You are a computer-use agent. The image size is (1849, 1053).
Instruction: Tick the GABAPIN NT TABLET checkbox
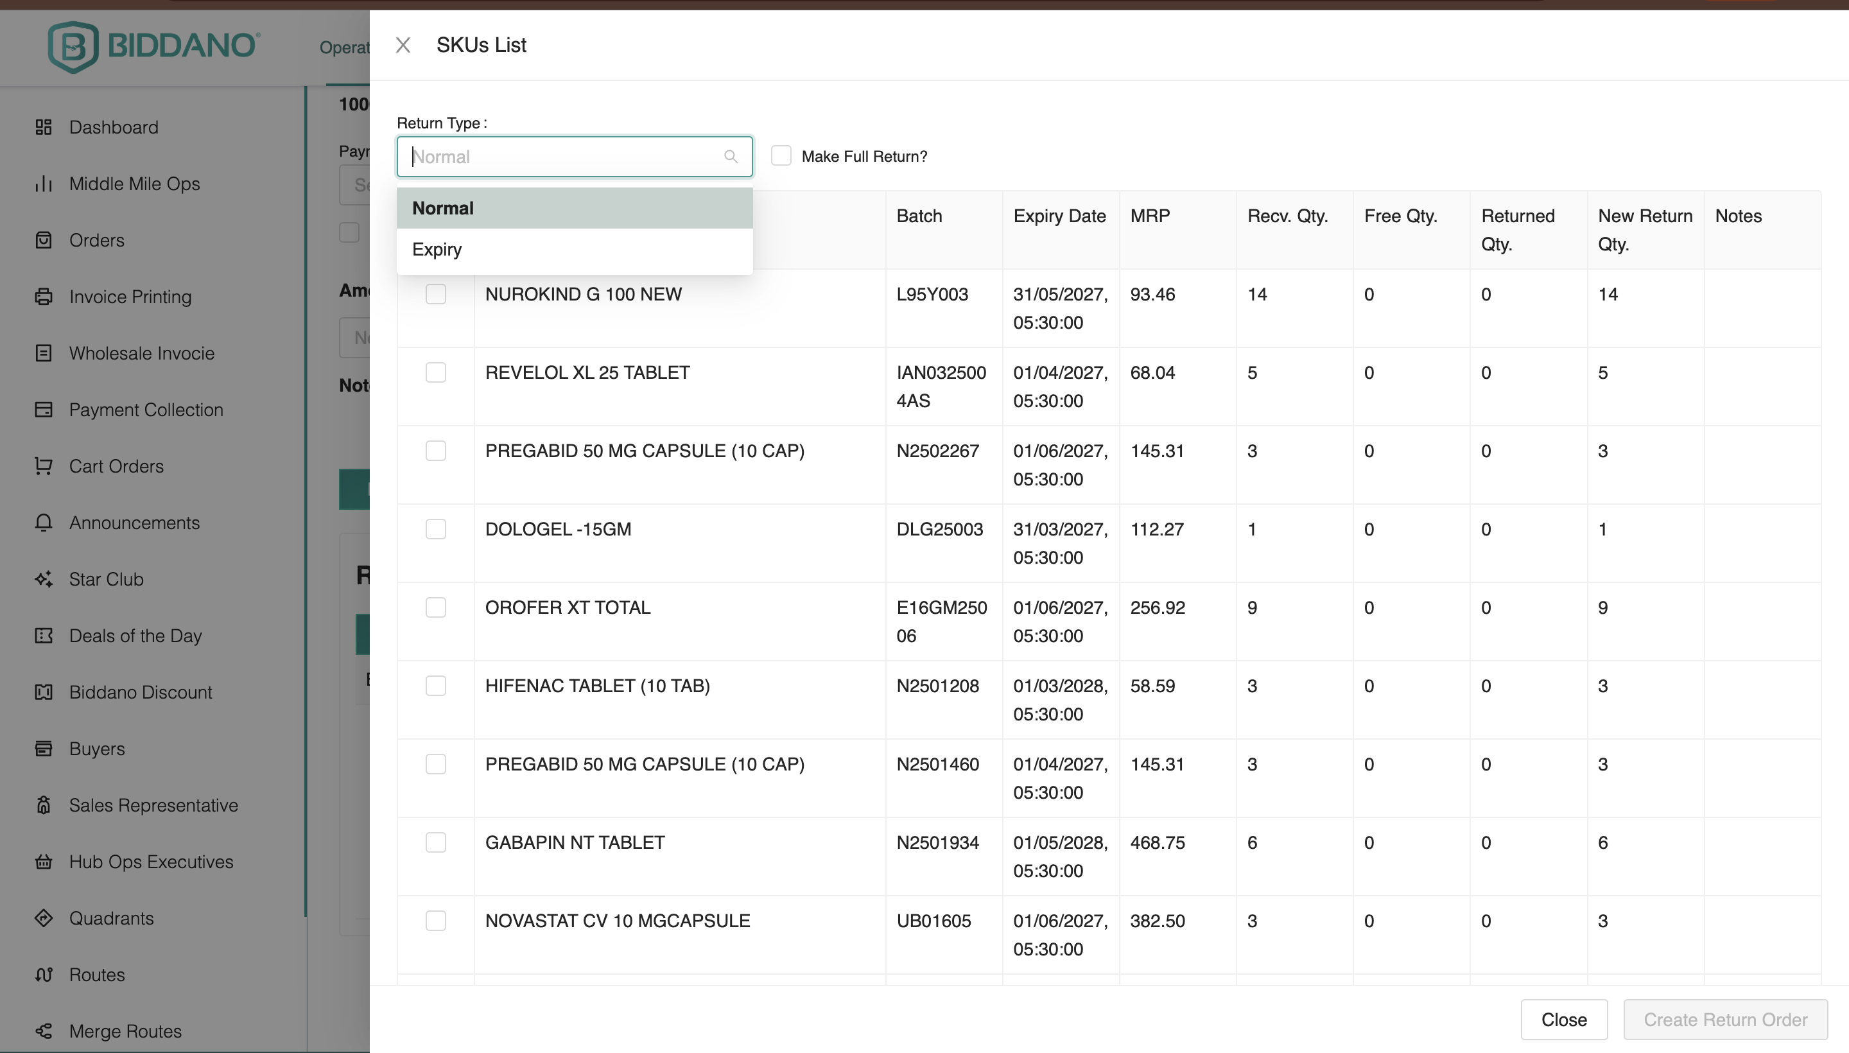[436, 842]
